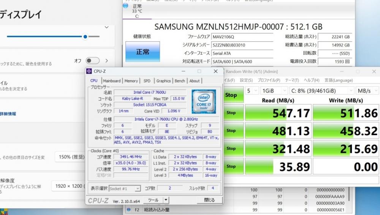This screenshot has width=380, height=215.
Task: Open the test size dropdown showing 1GiB
Action: click(274, 91)
